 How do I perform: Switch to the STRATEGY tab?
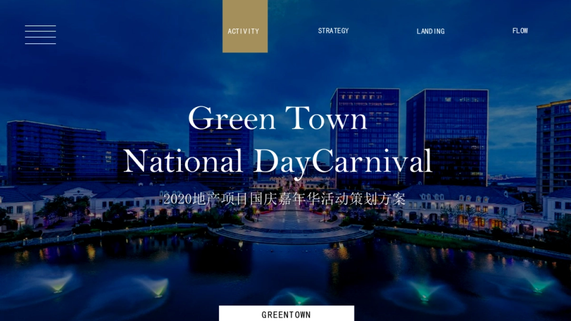[333, 31]
